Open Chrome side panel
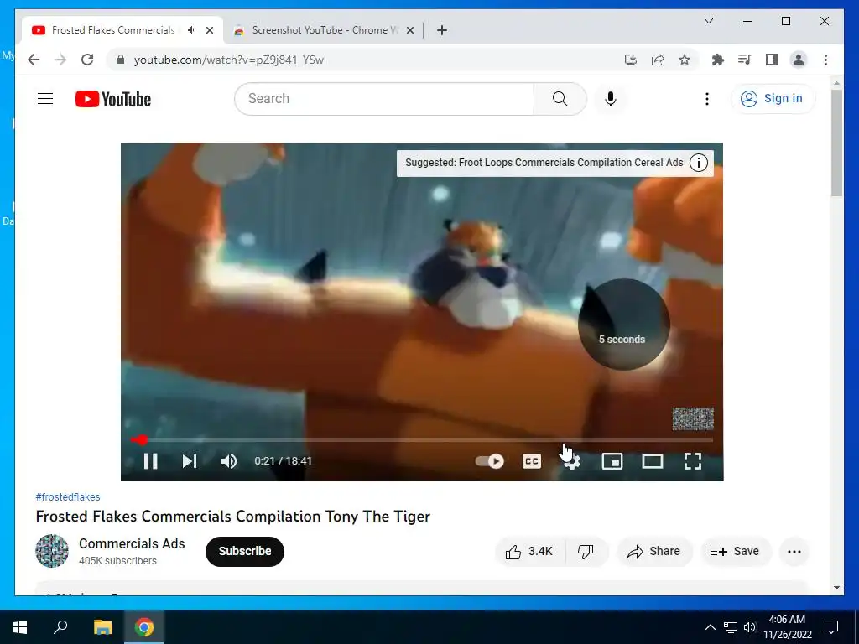This screenshot has width=859, height=644. [772, 60]
